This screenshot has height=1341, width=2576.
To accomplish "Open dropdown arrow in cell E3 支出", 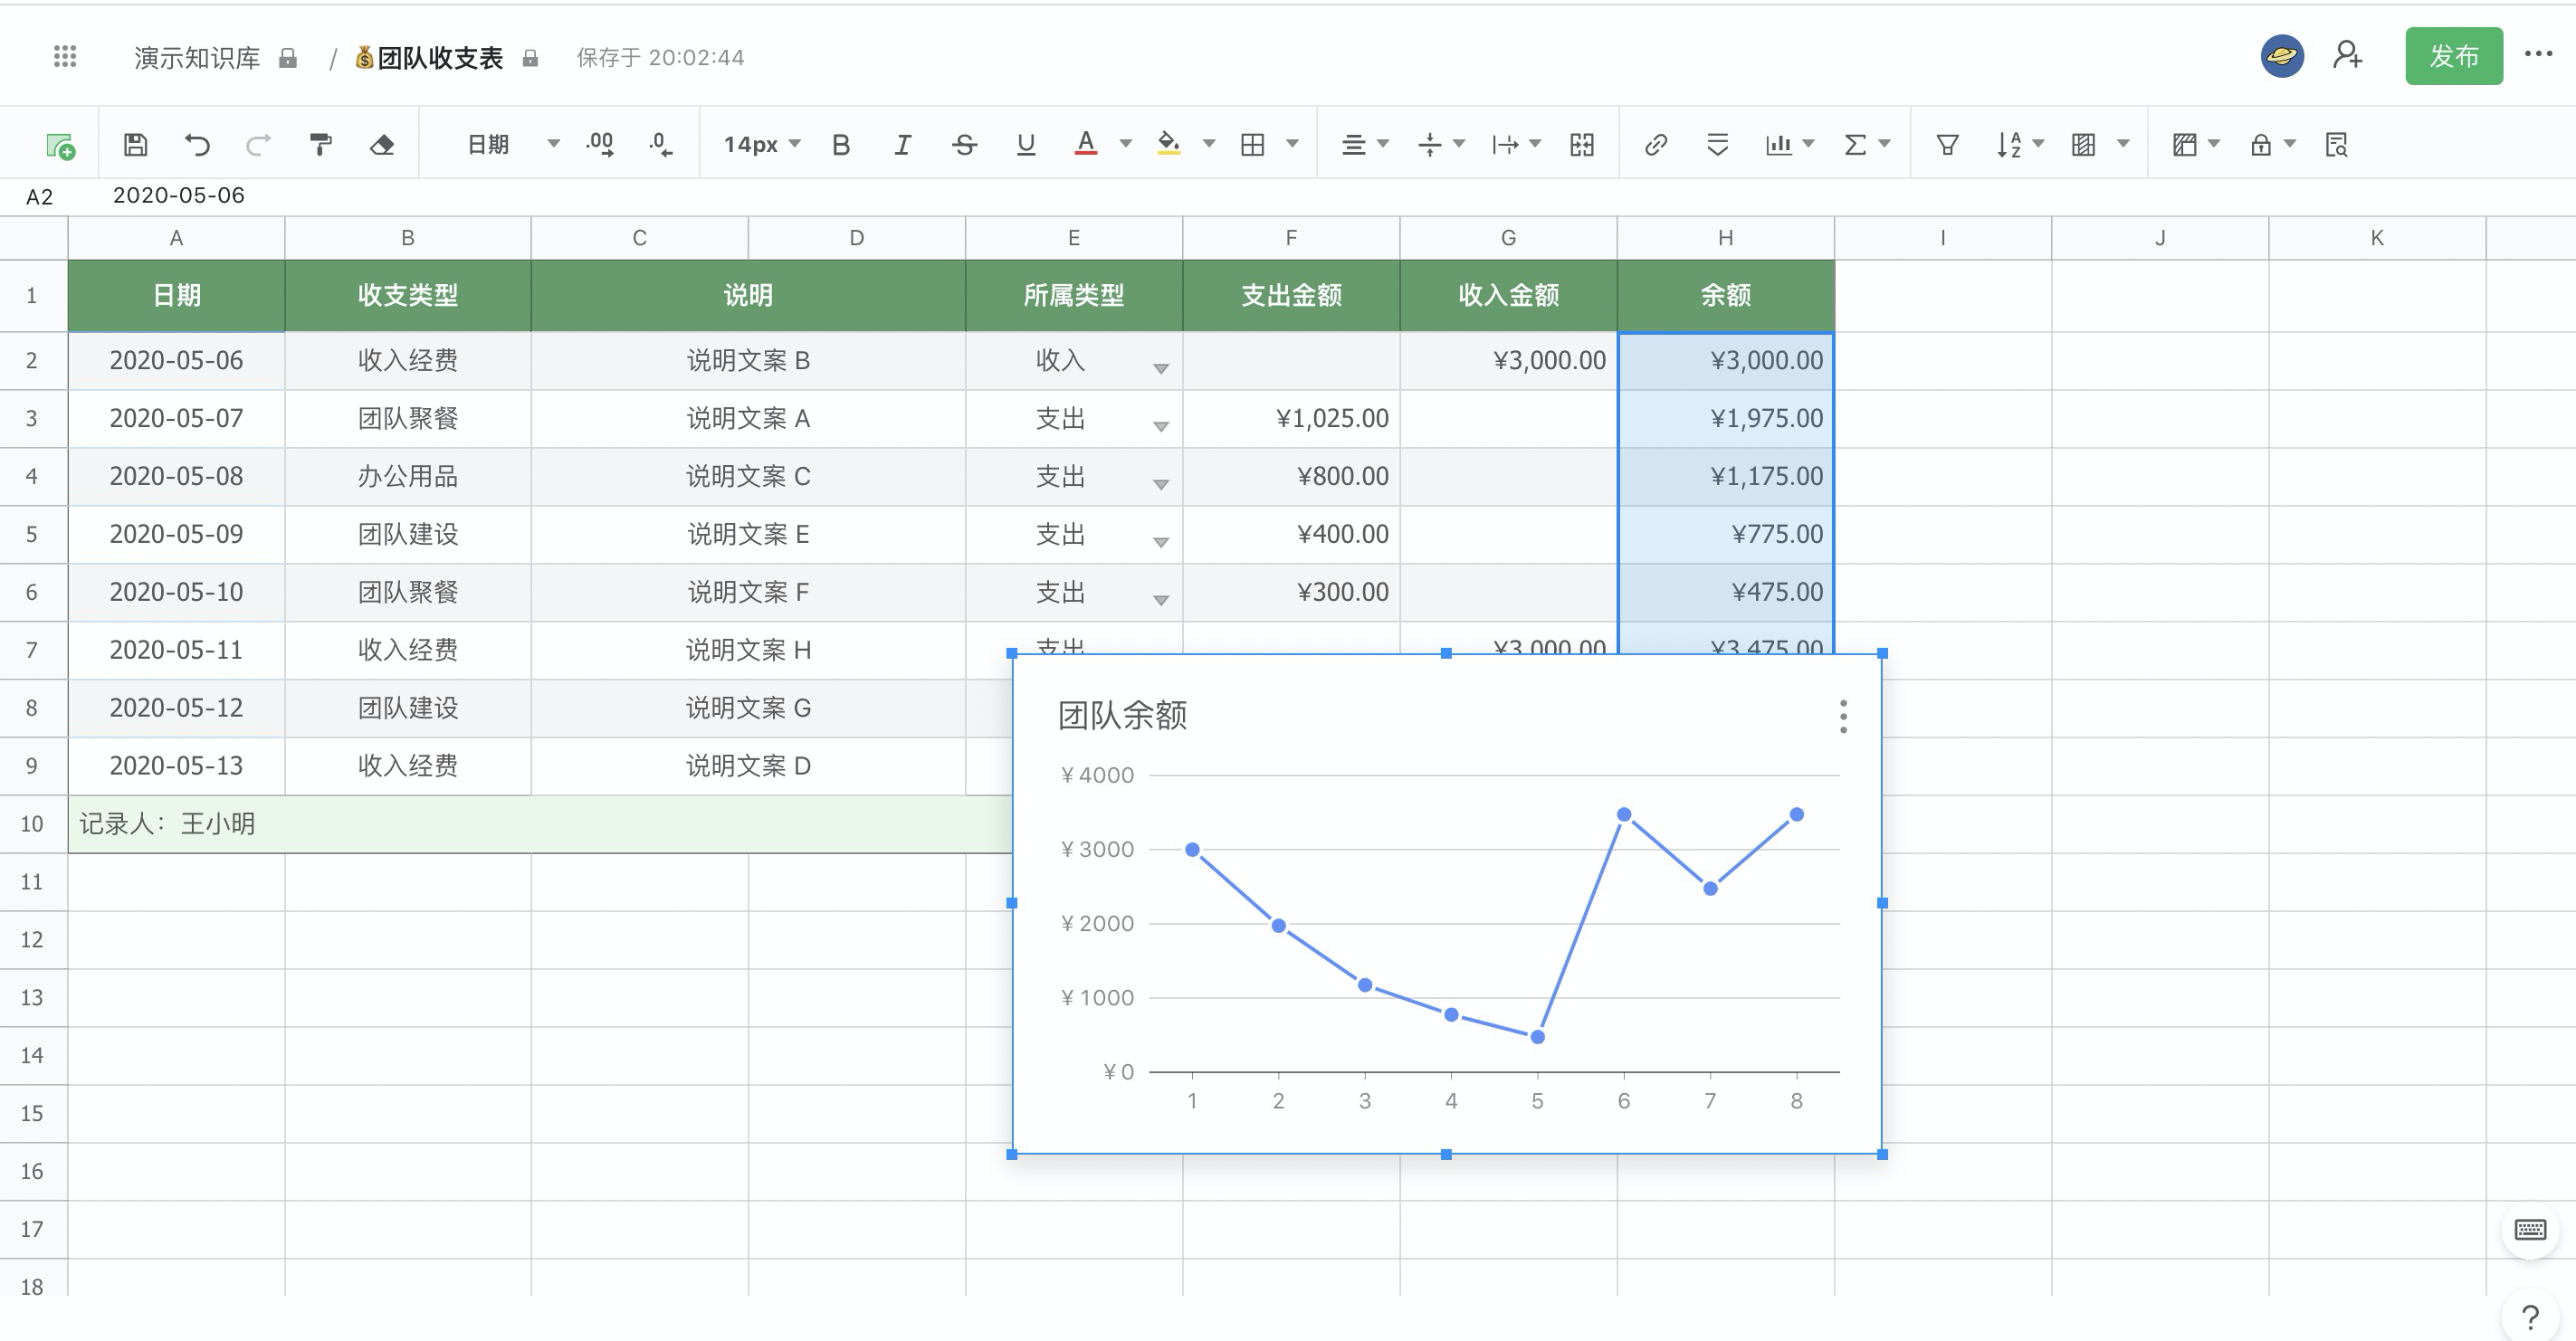I will point(1160,427).
